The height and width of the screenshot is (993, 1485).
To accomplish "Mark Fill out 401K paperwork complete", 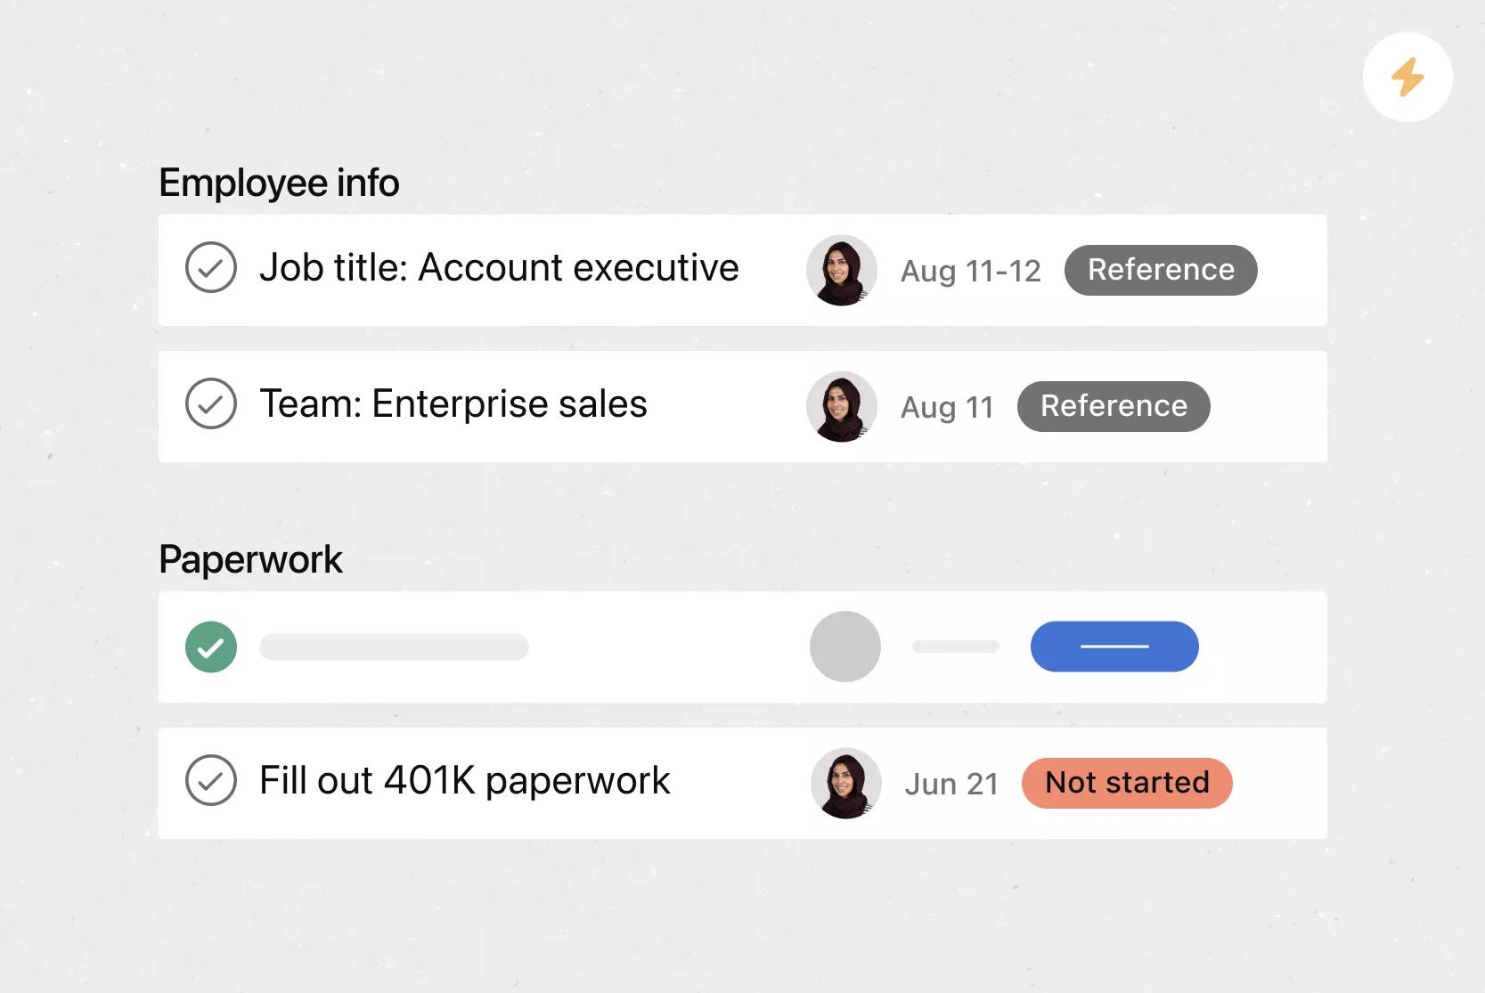I will [x=211, y=780].
